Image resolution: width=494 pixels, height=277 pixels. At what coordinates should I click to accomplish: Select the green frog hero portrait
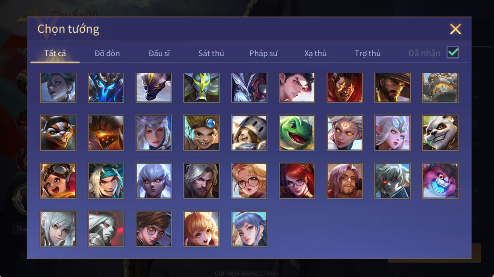[x=297, y=133]
